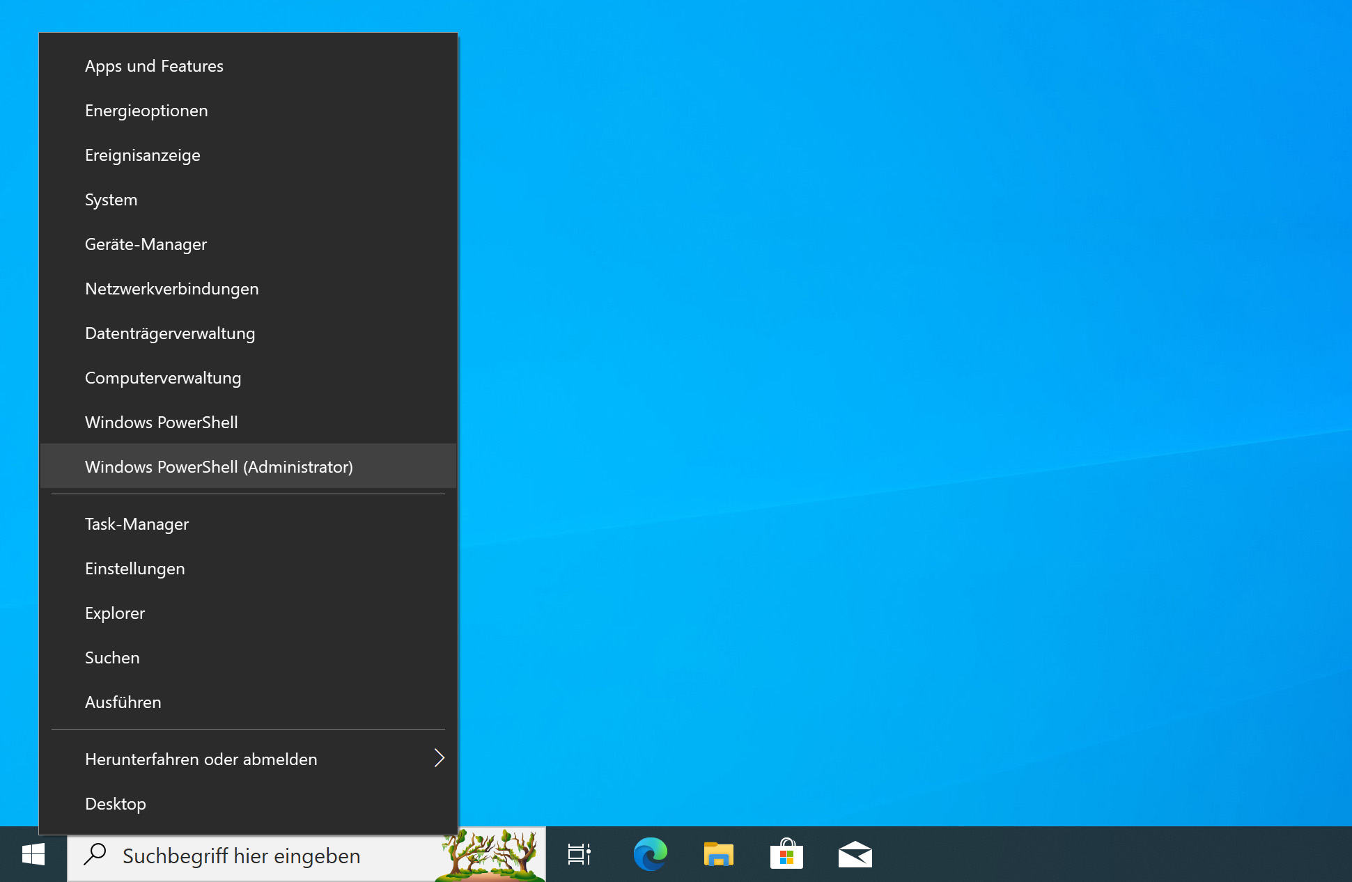Open Energieoptionen from the menu
The height and width of the screenshot is (882, 1352).
pos(248,111)
